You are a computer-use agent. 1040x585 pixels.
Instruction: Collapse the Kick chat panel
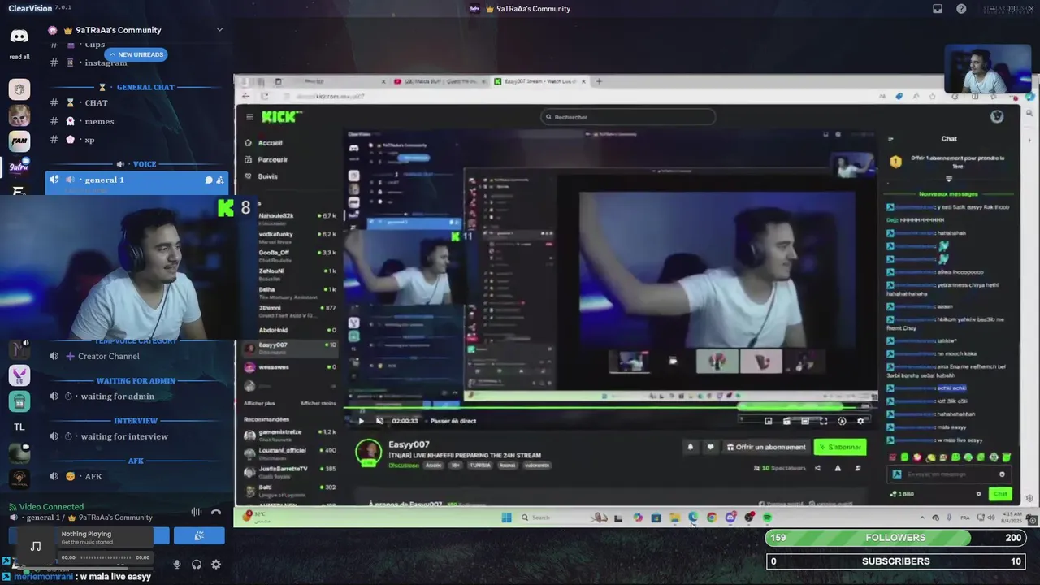pyautogui.click(x=890, y=139)
